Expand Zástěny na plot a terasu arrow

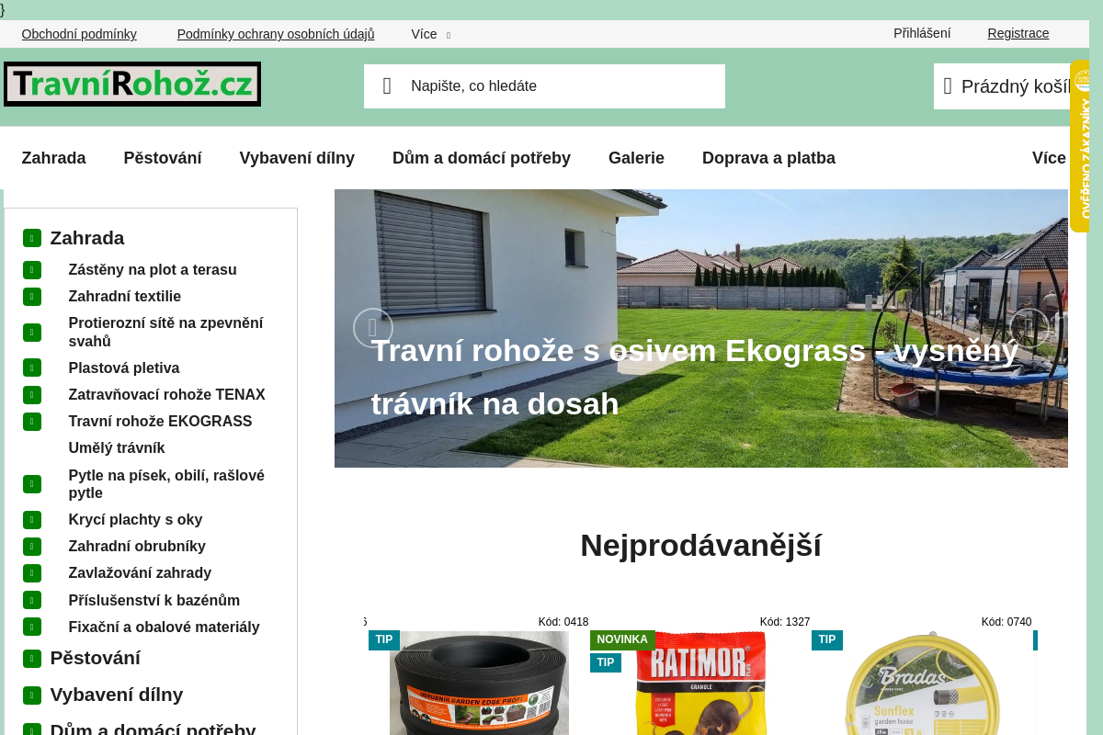[x=32, y=270]
